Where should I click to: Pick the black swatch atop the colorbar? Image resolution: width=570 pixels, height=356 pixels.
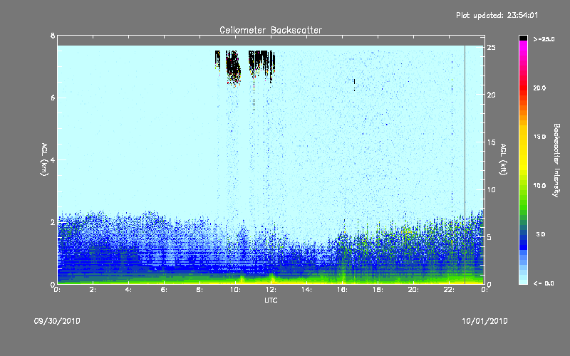tap(523, 38)
